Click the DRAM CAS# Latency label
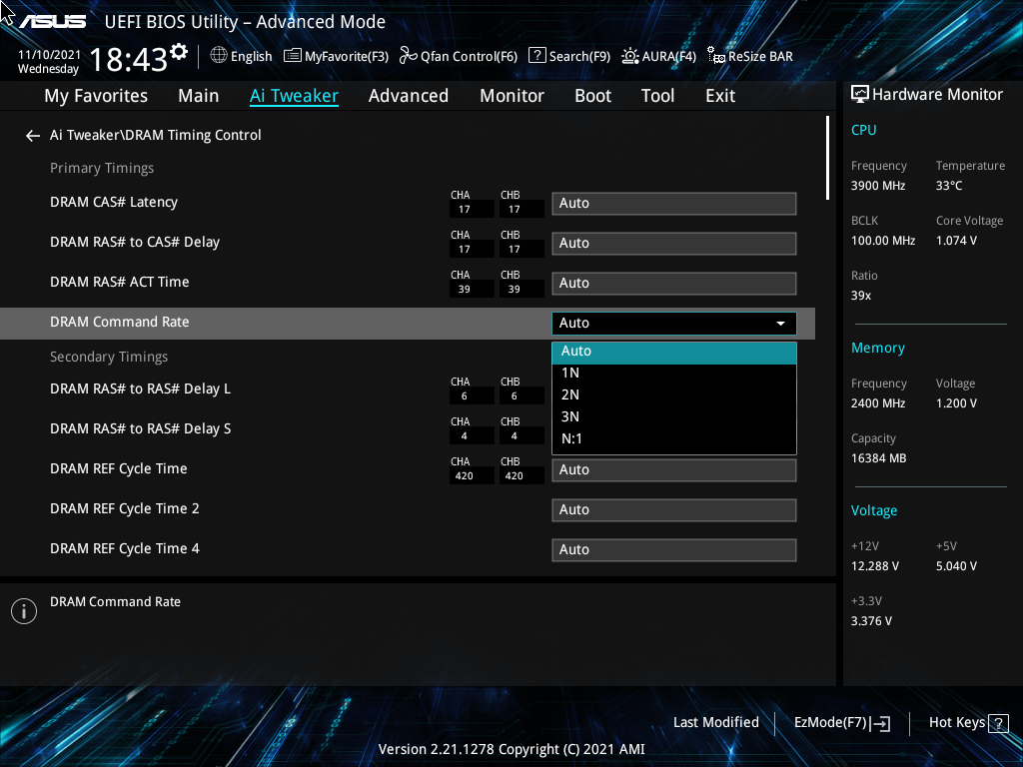Screen dimensions: 1023x767 click(114, 202)
